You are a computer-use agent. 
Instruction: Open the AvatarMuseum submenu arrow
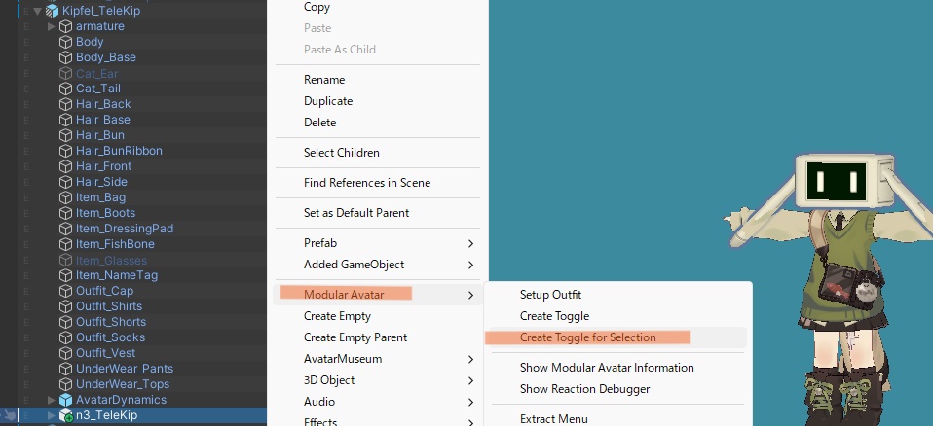click(470, 360)
